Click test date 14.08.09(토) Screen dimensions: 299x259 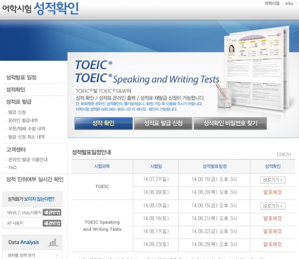[x=156, y=192]
